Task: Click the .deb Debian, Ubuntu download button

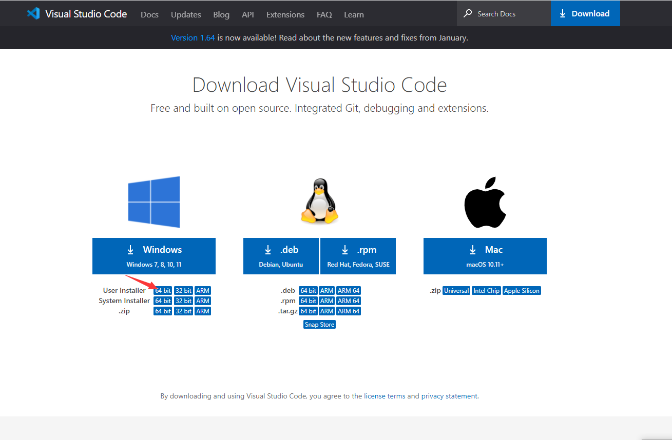Action: (x=281, y=256)
